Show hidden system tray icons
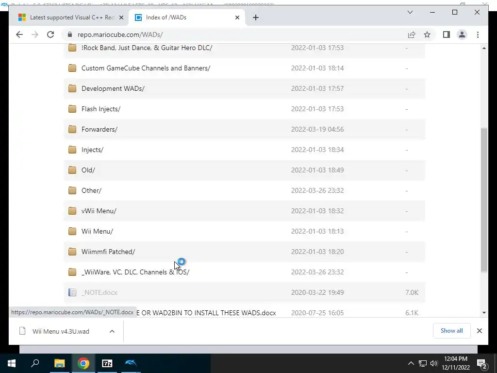 411,363
